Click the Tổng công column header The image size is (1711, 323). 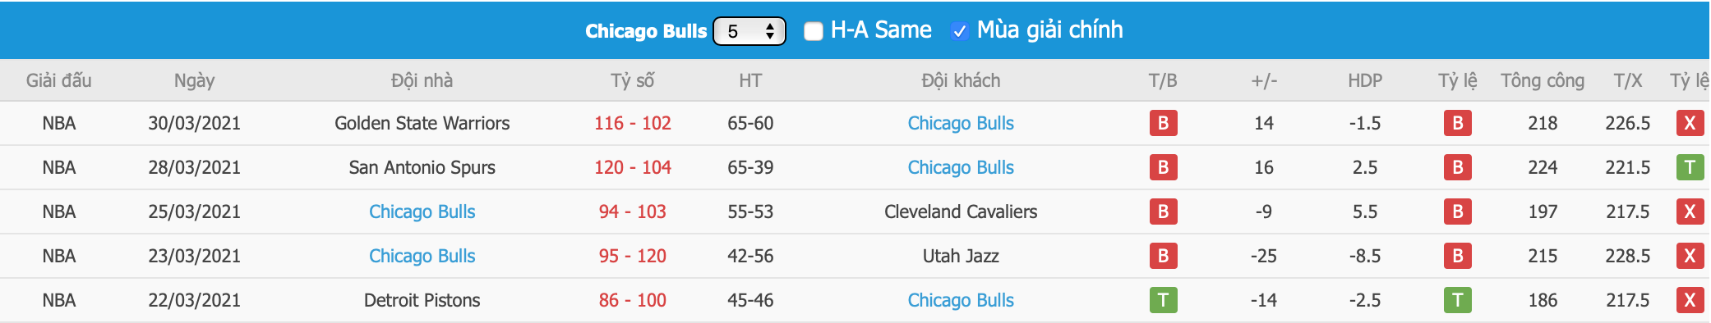(x=1543, y=80)
